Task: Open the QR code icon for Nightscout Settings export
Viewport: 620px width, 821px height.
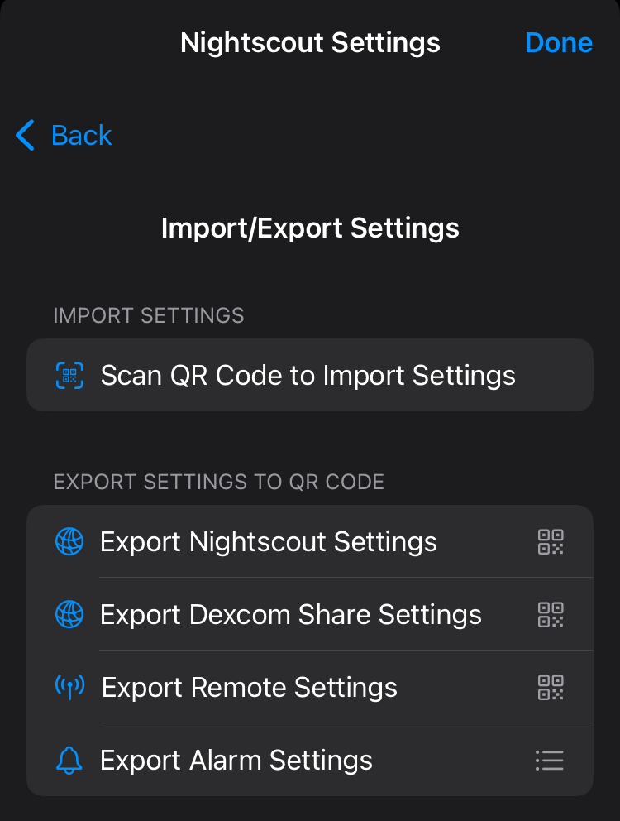Action: 551,542
